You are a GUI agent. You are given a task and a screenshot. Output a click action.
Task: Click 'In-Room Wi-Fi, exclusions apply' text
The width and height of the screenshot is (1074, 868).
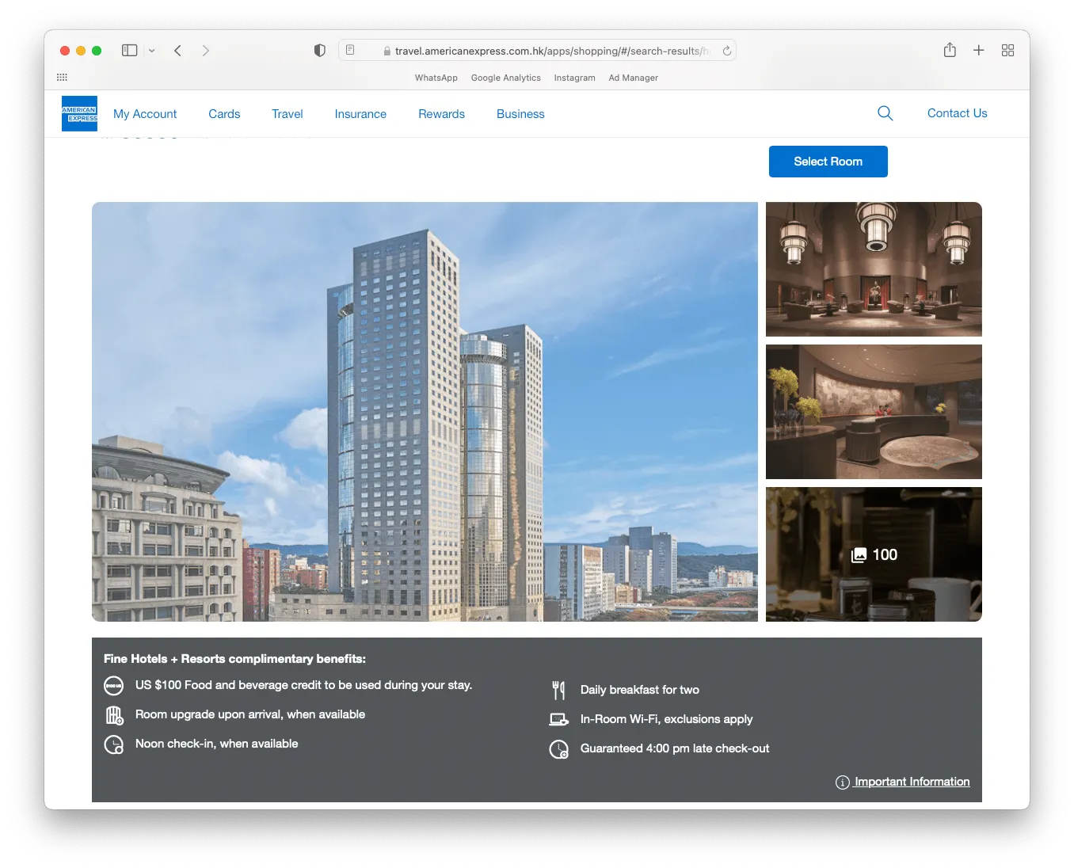tap(667, 719)
